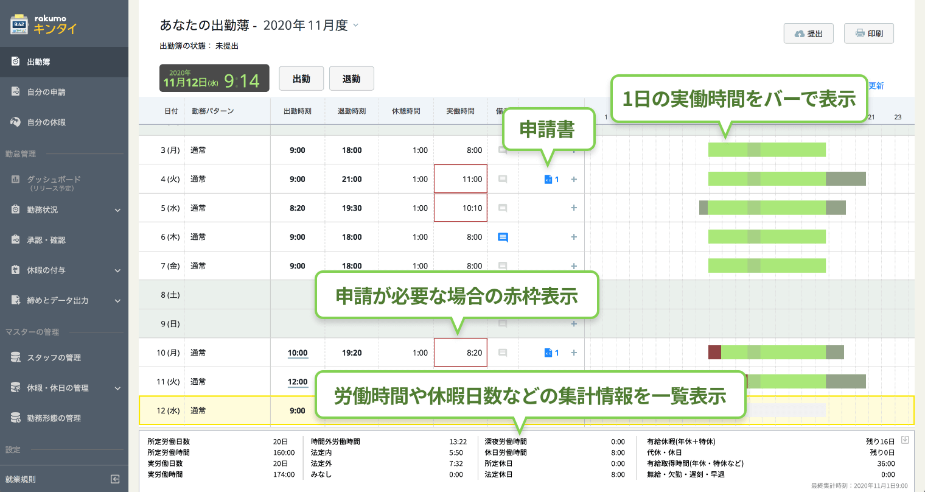Click the download icon in summary panel
Screen dimensions: 925x492
coord(905,440)
